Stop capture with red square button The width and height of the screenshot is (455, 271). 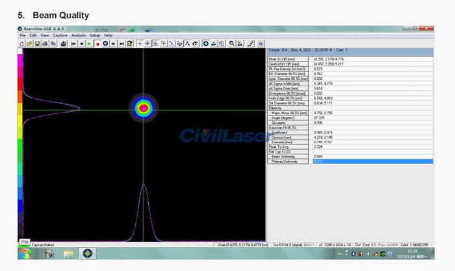coord(97,43)
